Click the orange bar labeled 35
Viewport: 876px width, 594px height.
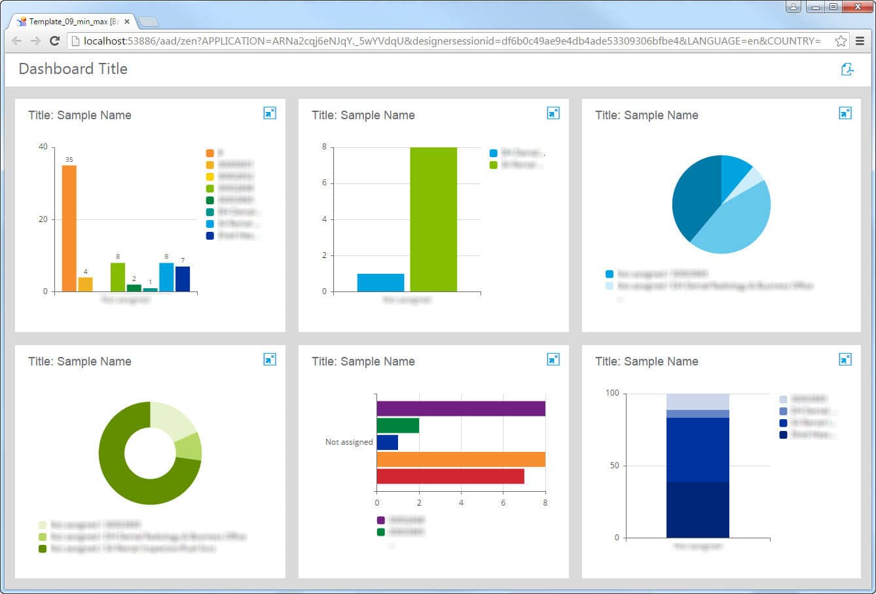click(69, 228)
